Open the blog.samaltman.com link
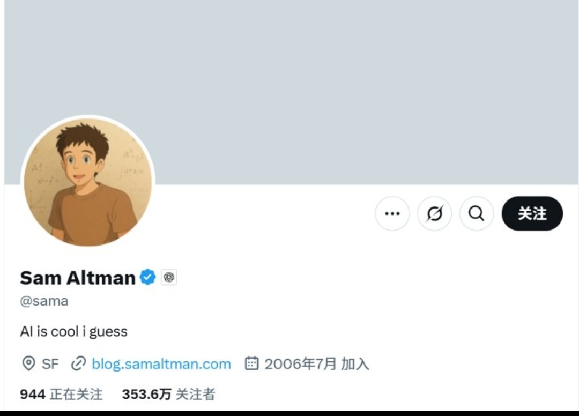 [161, 364]
